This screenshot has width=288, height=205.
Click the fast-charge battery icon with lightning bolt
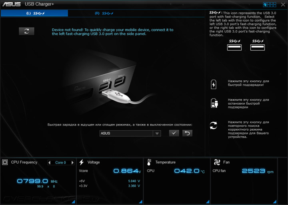[214, 84]
